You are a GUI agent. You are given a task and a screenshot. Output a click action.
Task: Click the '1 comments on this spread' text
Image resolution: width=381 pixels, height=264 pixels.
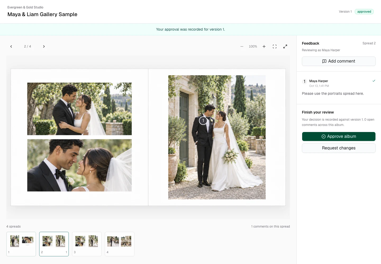(x=270, y=227)
